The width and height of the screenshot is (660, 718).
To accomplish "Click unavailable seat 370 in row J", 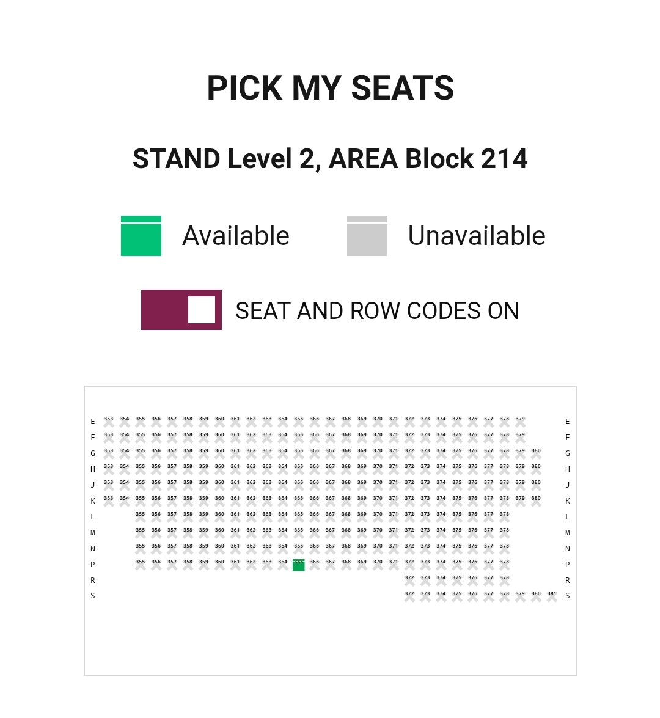I will pyautogui.click(x=378, y=486).
